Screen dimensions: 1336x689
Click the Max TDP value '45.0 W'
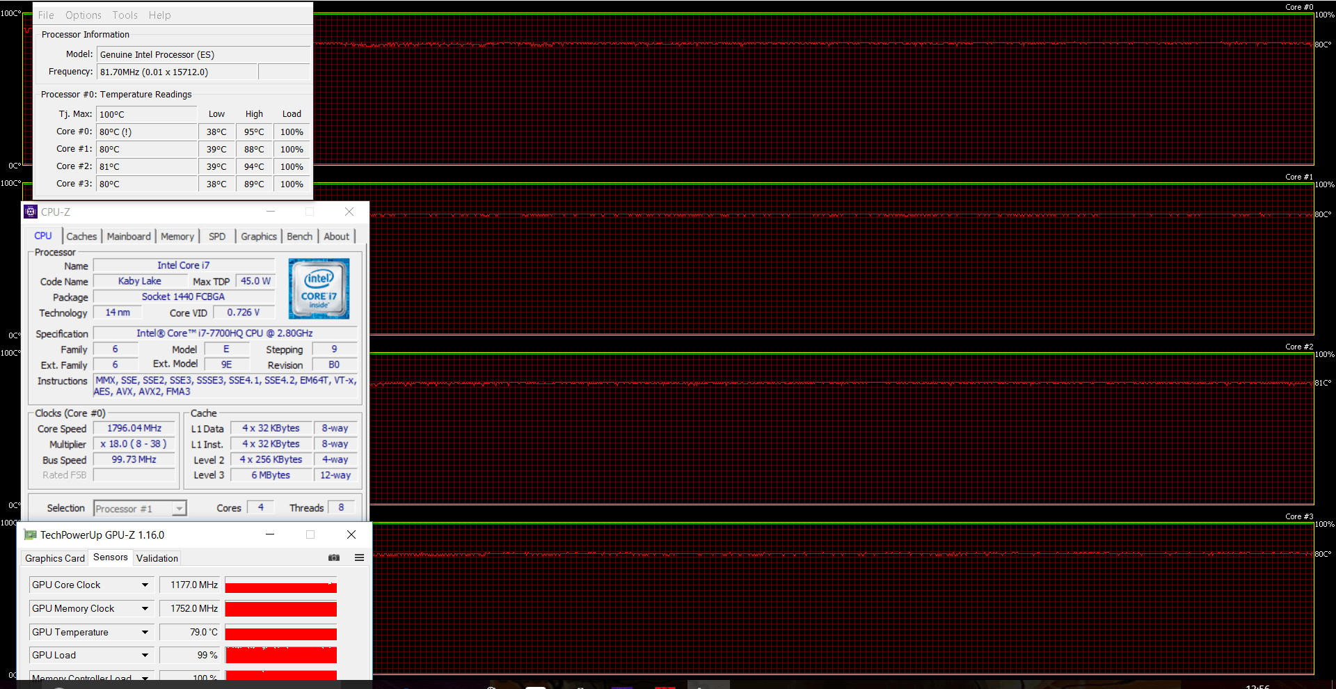(255, 281)
